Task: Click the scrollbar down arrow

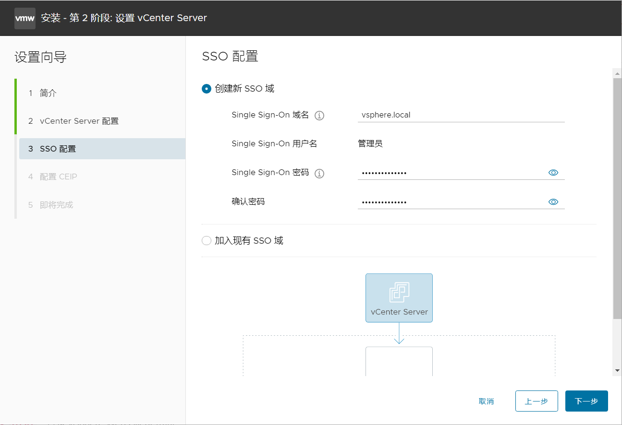Action: (618, 370)
